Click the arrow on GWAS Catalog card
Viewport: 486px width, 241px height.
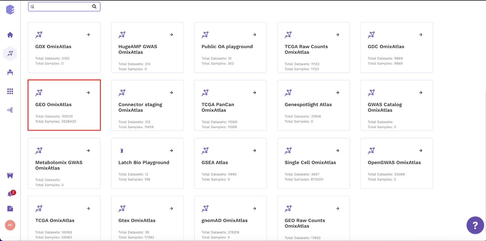pos(421,93)
